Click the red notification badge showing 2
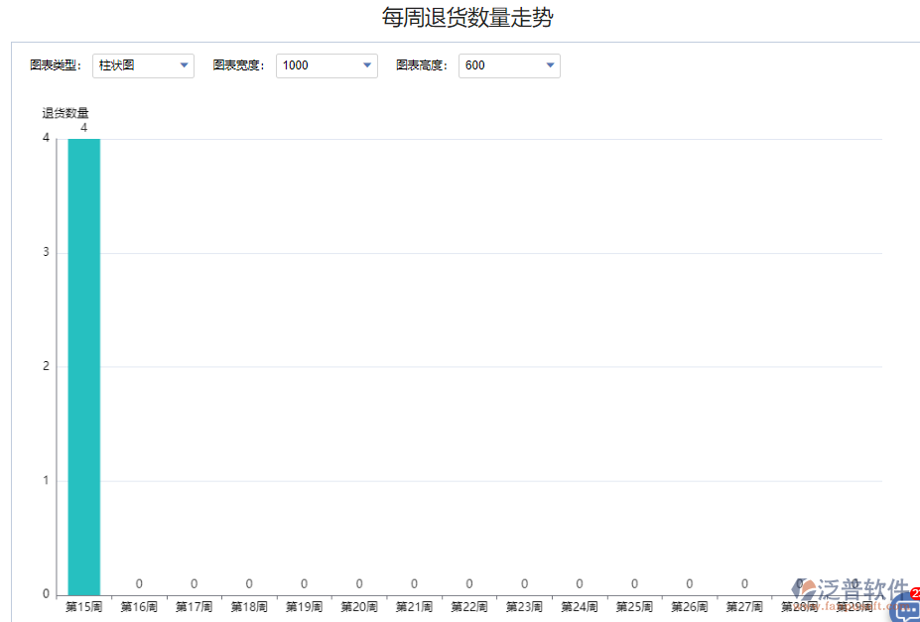Screen dimensions: 920x622 pos(915,592)
